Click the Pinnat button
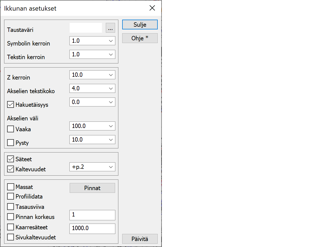The height and width of the screenshot is (247, 328). click(x=92, y=188)
